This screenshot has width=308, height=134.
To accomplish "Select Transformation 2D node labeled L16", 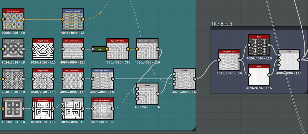I will coord(103,79).
